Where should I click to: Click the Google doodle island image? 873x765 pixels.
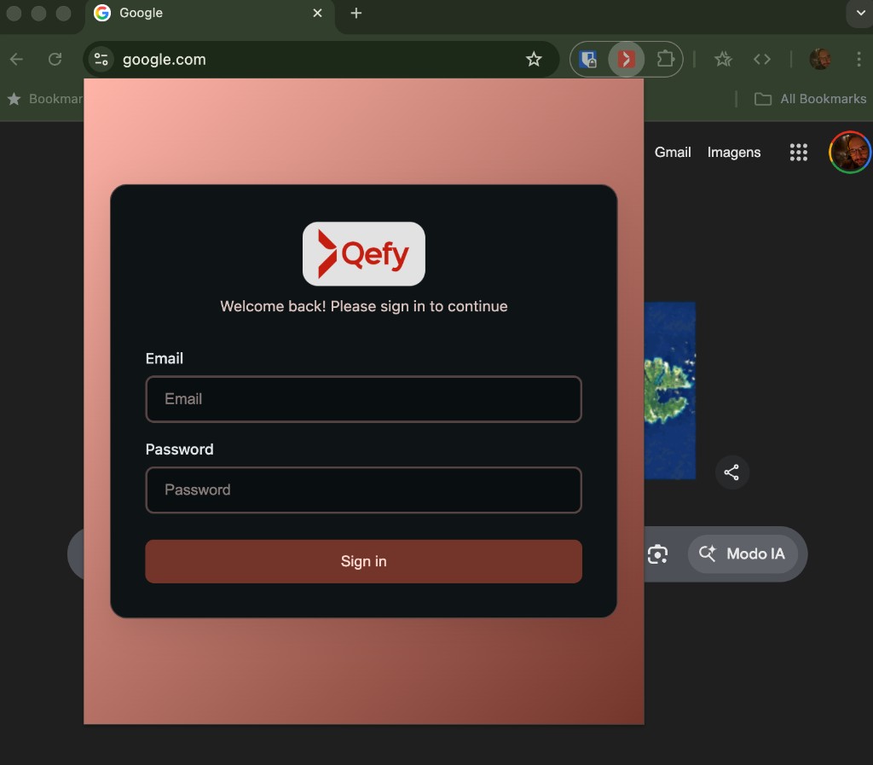pos(670,391)
